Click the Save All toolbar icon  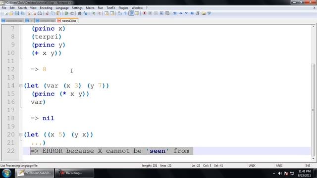tap(23, 13)
